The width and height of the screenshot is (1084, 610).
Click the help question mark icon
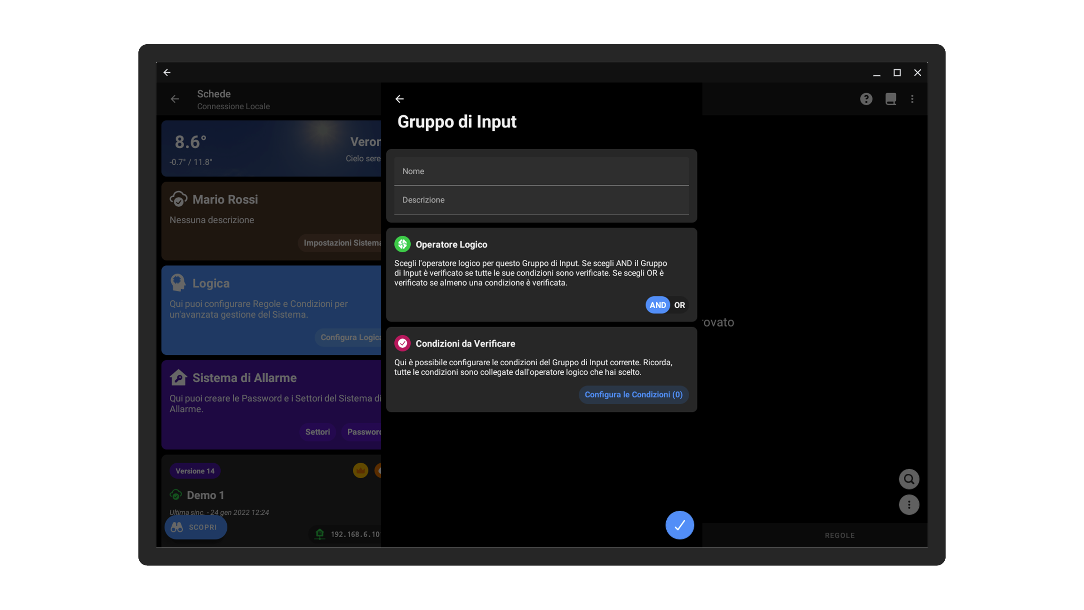pyautogui.click(x=866, y=99)
